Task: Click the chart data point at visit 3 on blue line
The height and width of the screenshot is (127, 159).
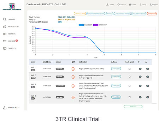Action: tap(70, 36)
